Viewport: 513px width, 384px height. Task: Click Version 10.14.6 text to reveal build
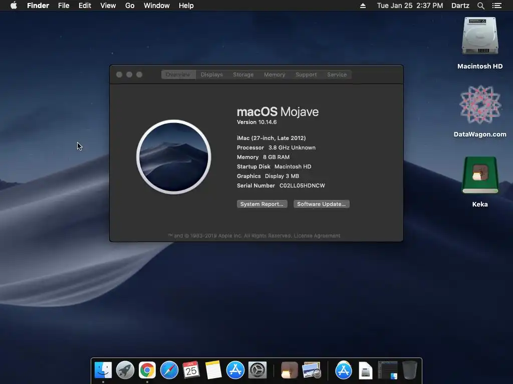pyautogui.click(x=256, y=122)
